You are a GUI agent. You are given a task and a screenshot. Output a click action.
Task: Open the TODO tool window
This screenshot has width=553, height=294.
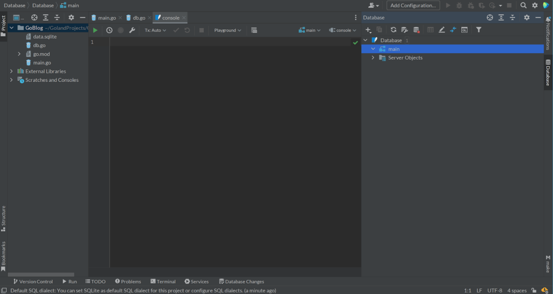95,281
